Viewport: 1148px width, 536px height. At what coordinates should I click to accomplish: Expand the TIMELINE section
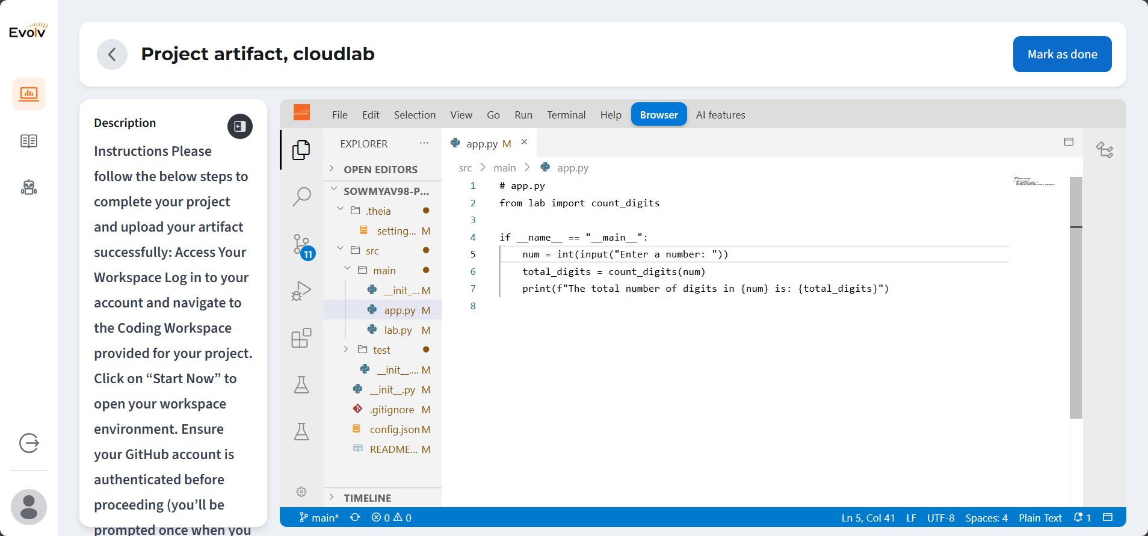pos(367,498)
